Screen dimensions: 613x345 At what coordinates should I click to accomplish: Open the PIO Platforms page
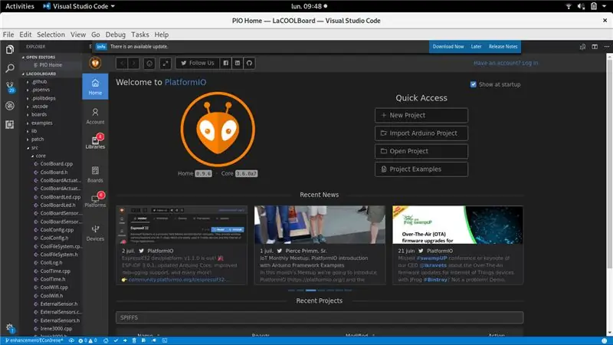point(95,199)
